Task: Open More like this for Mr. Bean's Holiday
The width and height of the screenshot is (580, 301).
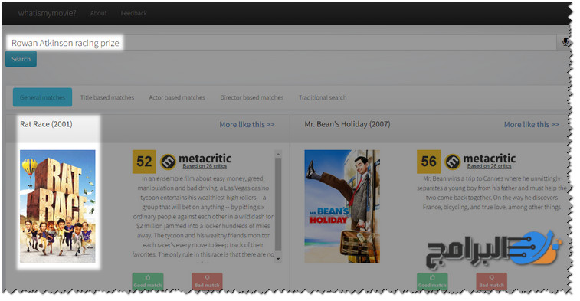Action: point(532,125)
